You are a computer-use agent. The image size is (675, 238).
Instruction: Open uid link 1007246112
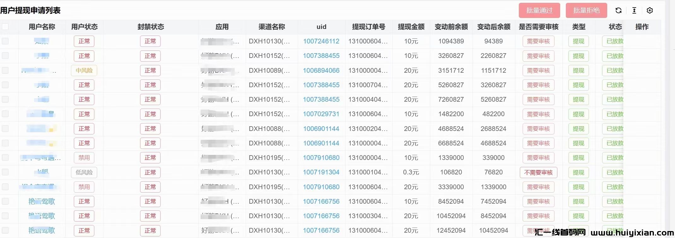tap(321, 41)
